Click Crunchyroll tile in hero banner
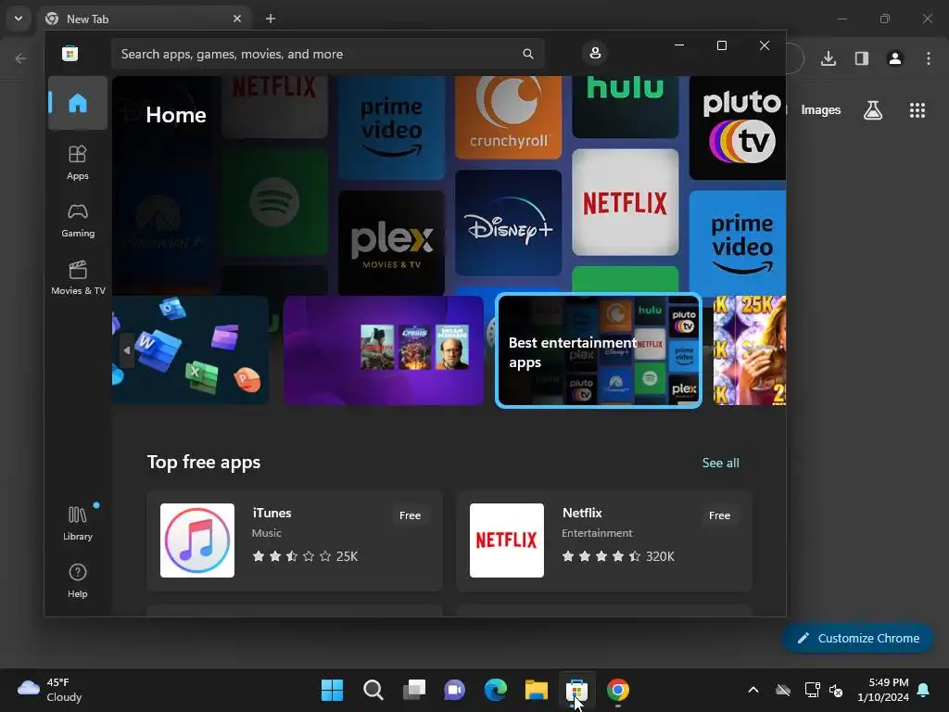The width and height of the screenshot is (949, 712). pyautogui.click(x=509, y=118)
